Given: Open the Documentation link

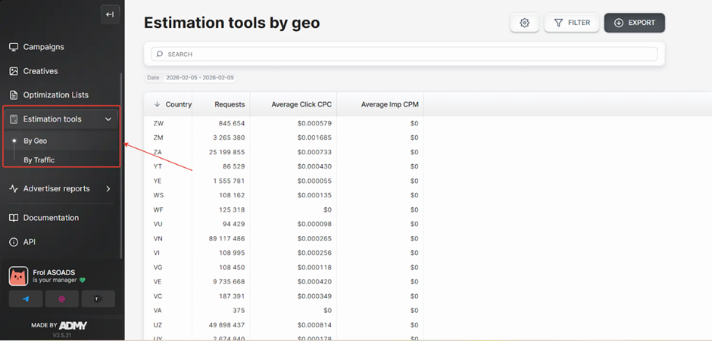Looking at the screenshot, I should coord(51,218).
